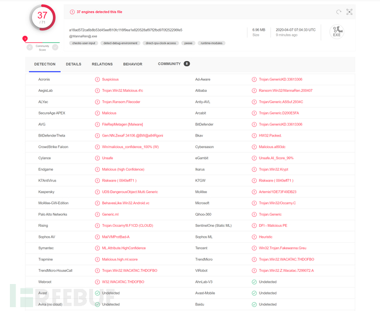Click the @WannaRen@.exe file name
This screenshot has width=380, height=311.
pyautogui.click(x=83, y=36)
